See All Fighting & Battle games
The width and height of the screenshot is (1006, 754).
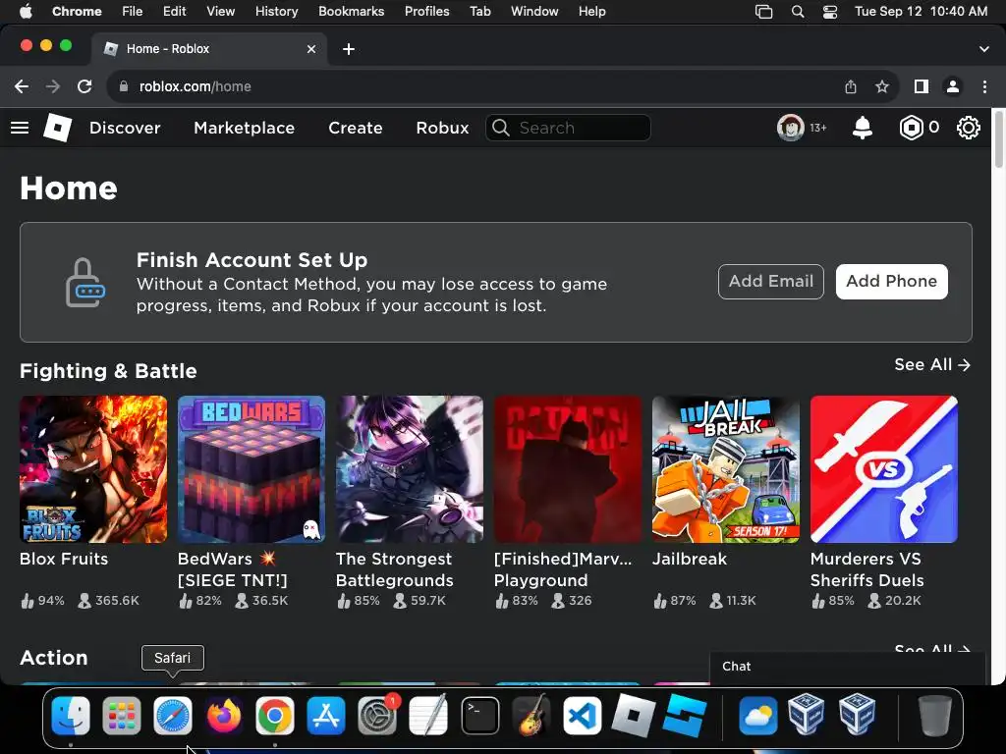point(932,365)
